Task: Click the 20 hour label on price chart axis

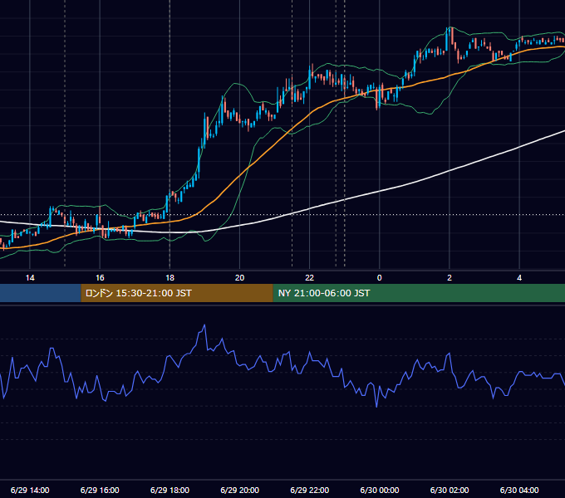Action: point(239,278)
